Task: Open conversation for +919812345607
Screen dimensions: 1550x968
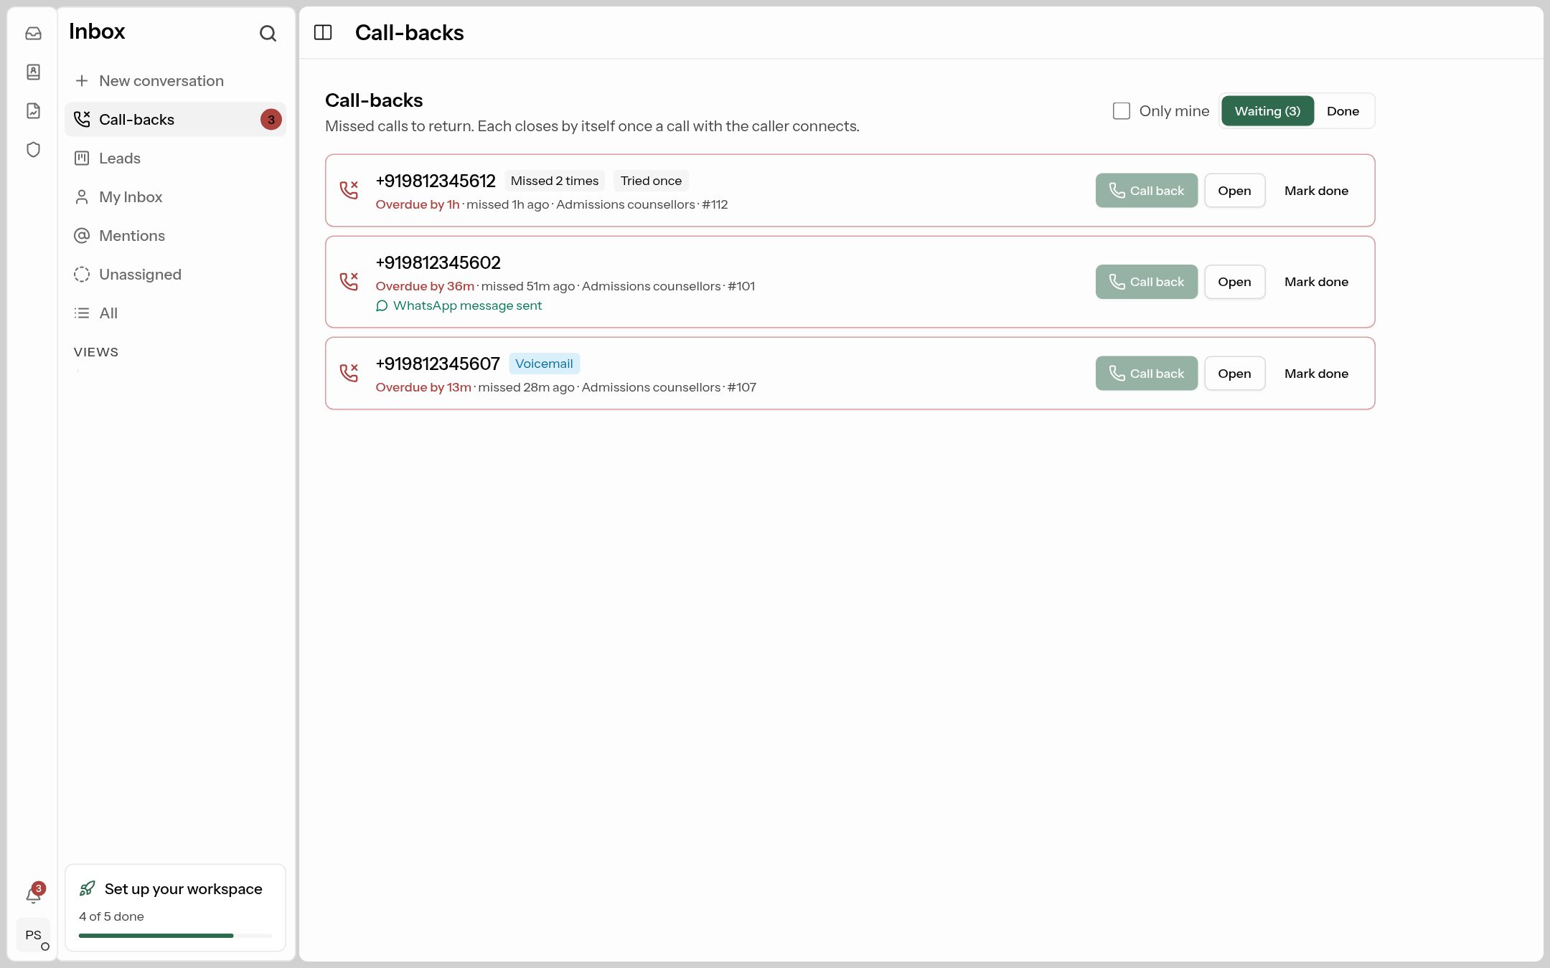Action: click(1234, 373)
